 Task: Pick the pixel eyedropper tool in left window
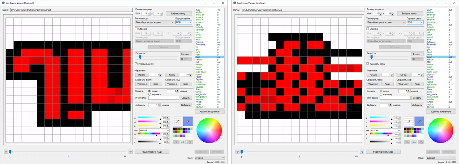pyautogui.click(x=178, y=121)
